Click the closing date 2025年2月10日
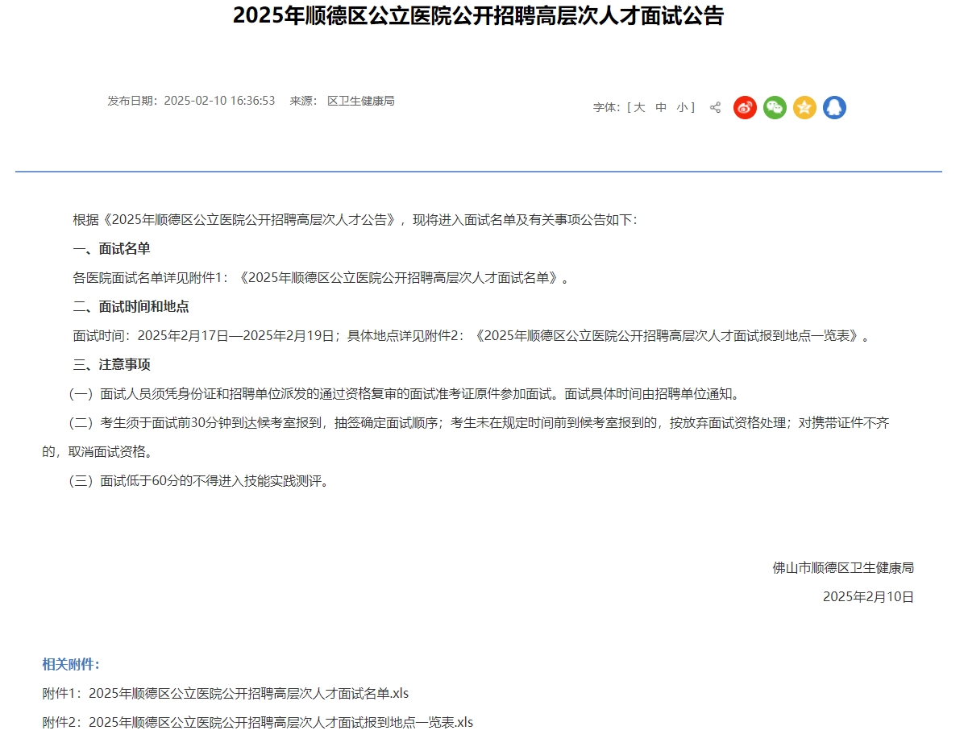This screenshot has width=964, height=747. tap(868, 597)
